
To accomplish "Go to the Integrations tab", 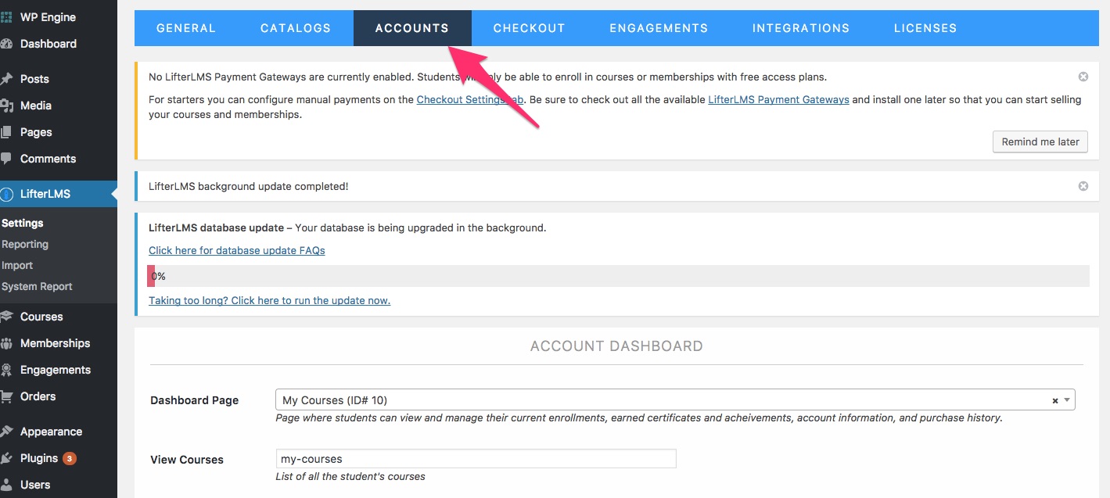I will [801, 28].
